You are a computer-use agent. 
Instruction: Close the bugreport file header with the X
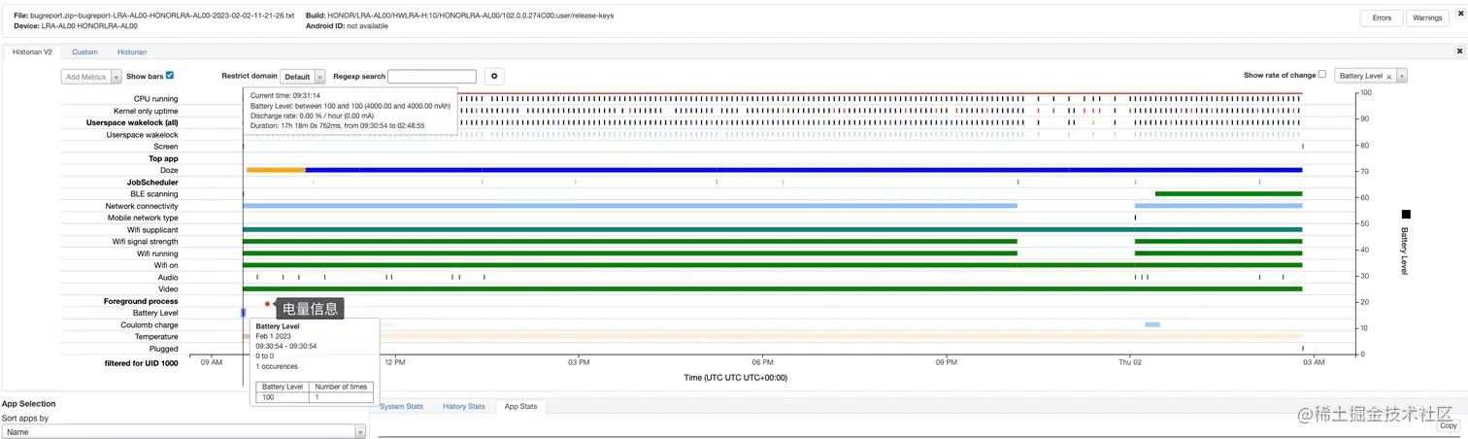tap(1461, 14)
